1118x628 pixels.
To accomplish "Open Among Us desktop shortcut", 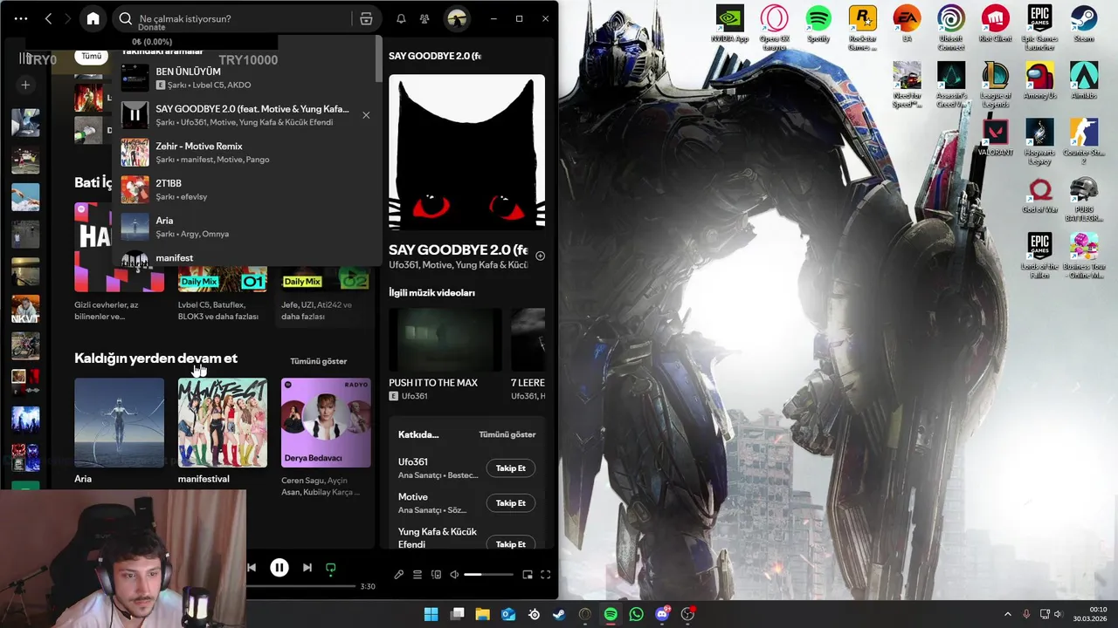I will point(1039,80).
